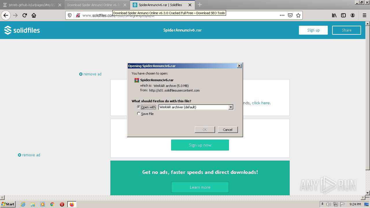Click the volume speaker tray icon
Screen dimensions: 370x208
[x=329, y=204]
